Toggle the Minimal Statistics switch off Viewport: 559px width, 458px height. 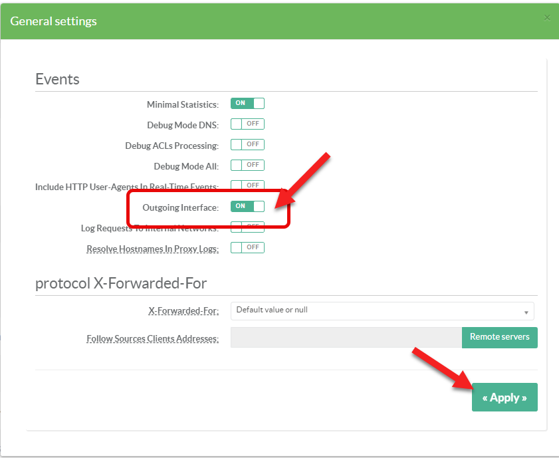coord(247,104)
